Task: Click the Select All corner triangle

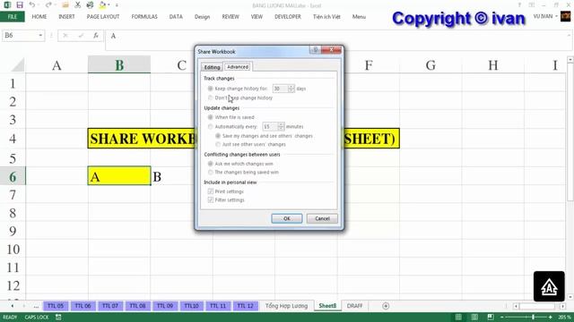Action: pyautogui.click(x=17, y=65)
